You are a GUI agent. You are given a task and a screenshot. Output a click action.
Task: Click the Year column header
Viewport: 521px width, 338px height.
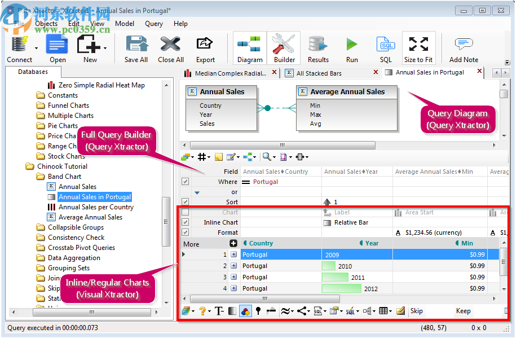click(357, 243)
